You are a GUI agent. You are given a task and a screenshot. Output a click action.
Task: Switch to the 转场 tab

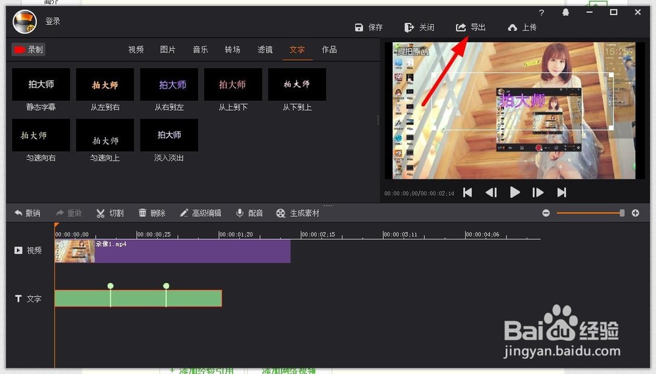click(x=233, y=50)
